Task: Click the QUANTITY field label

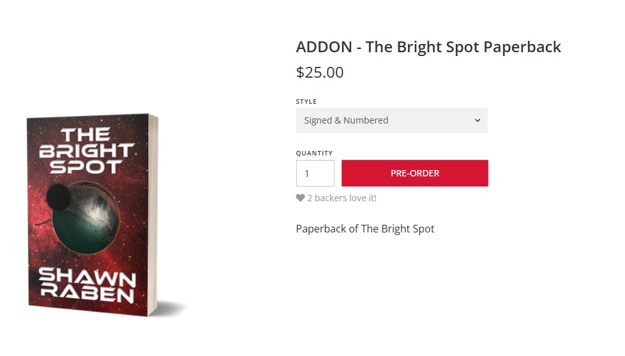Action: click(314, 153)
